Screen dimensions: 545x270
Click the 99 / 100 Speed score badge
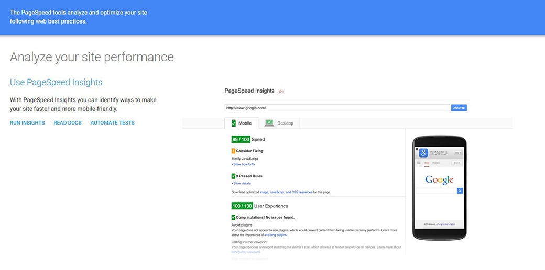tap(242, 140)
